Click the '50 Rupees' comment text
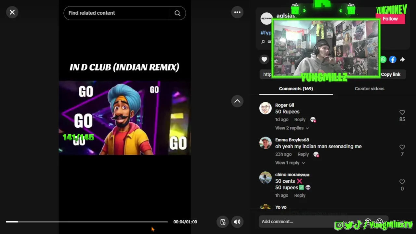The width and height of the screenshot is (416, 234). [x=287, y=112]
